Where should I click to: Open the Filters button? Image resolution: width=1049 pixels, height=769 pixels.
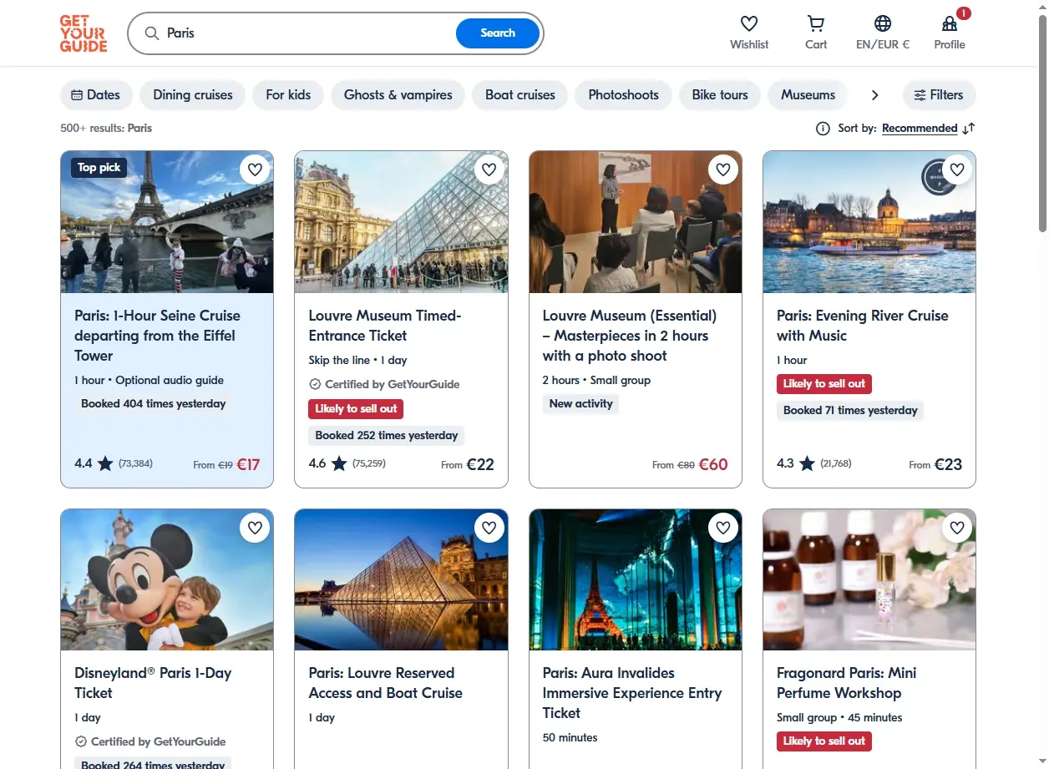point(939,95)
